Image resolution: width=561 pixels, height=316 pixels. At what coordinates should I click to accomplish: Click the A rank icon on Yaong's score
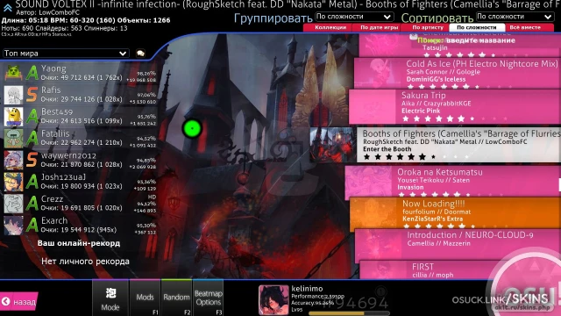[32, 73]
